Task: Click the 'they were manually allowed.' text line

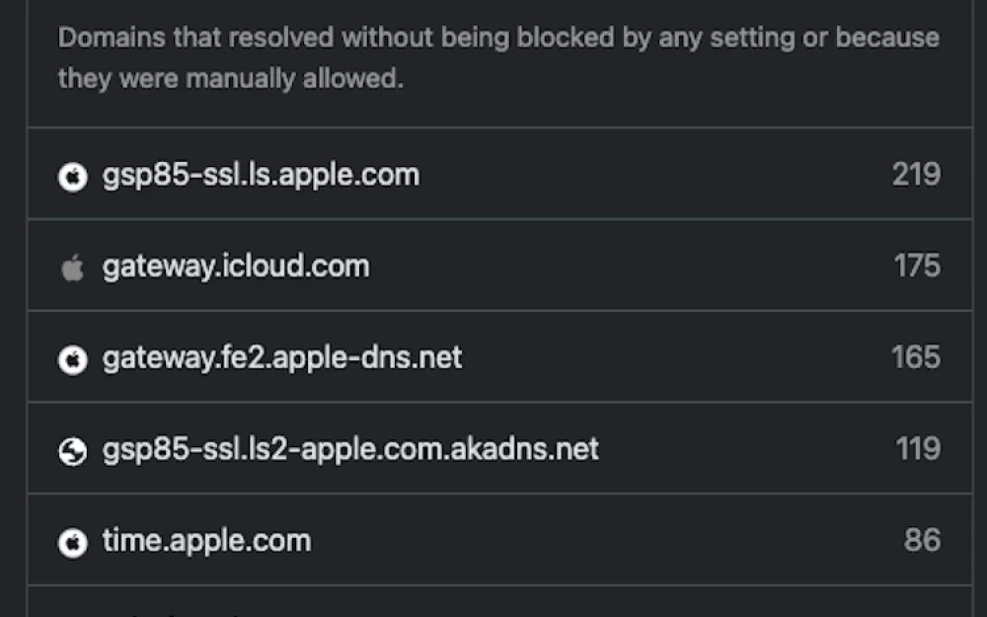Action: pyautogui.click(x=230, y=79)
